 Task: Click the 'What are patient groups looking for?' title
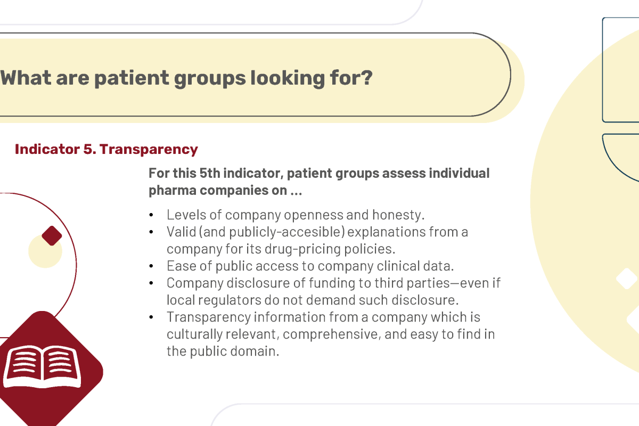pos(186,78)
